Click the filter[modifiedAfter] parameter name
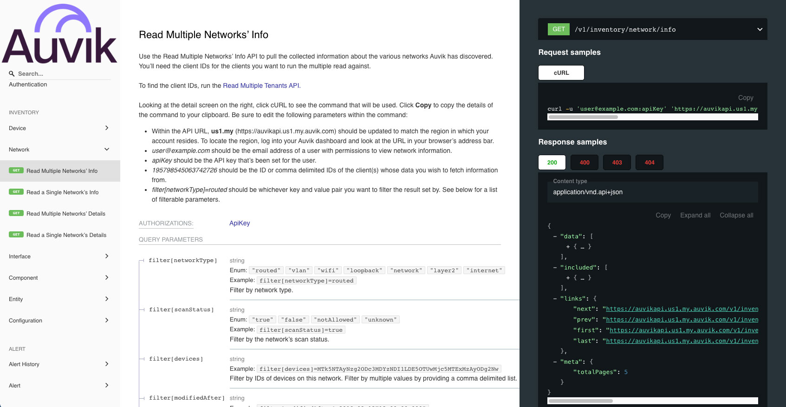Viewport: 786px width, 407px height. click(x=187, y=398)
